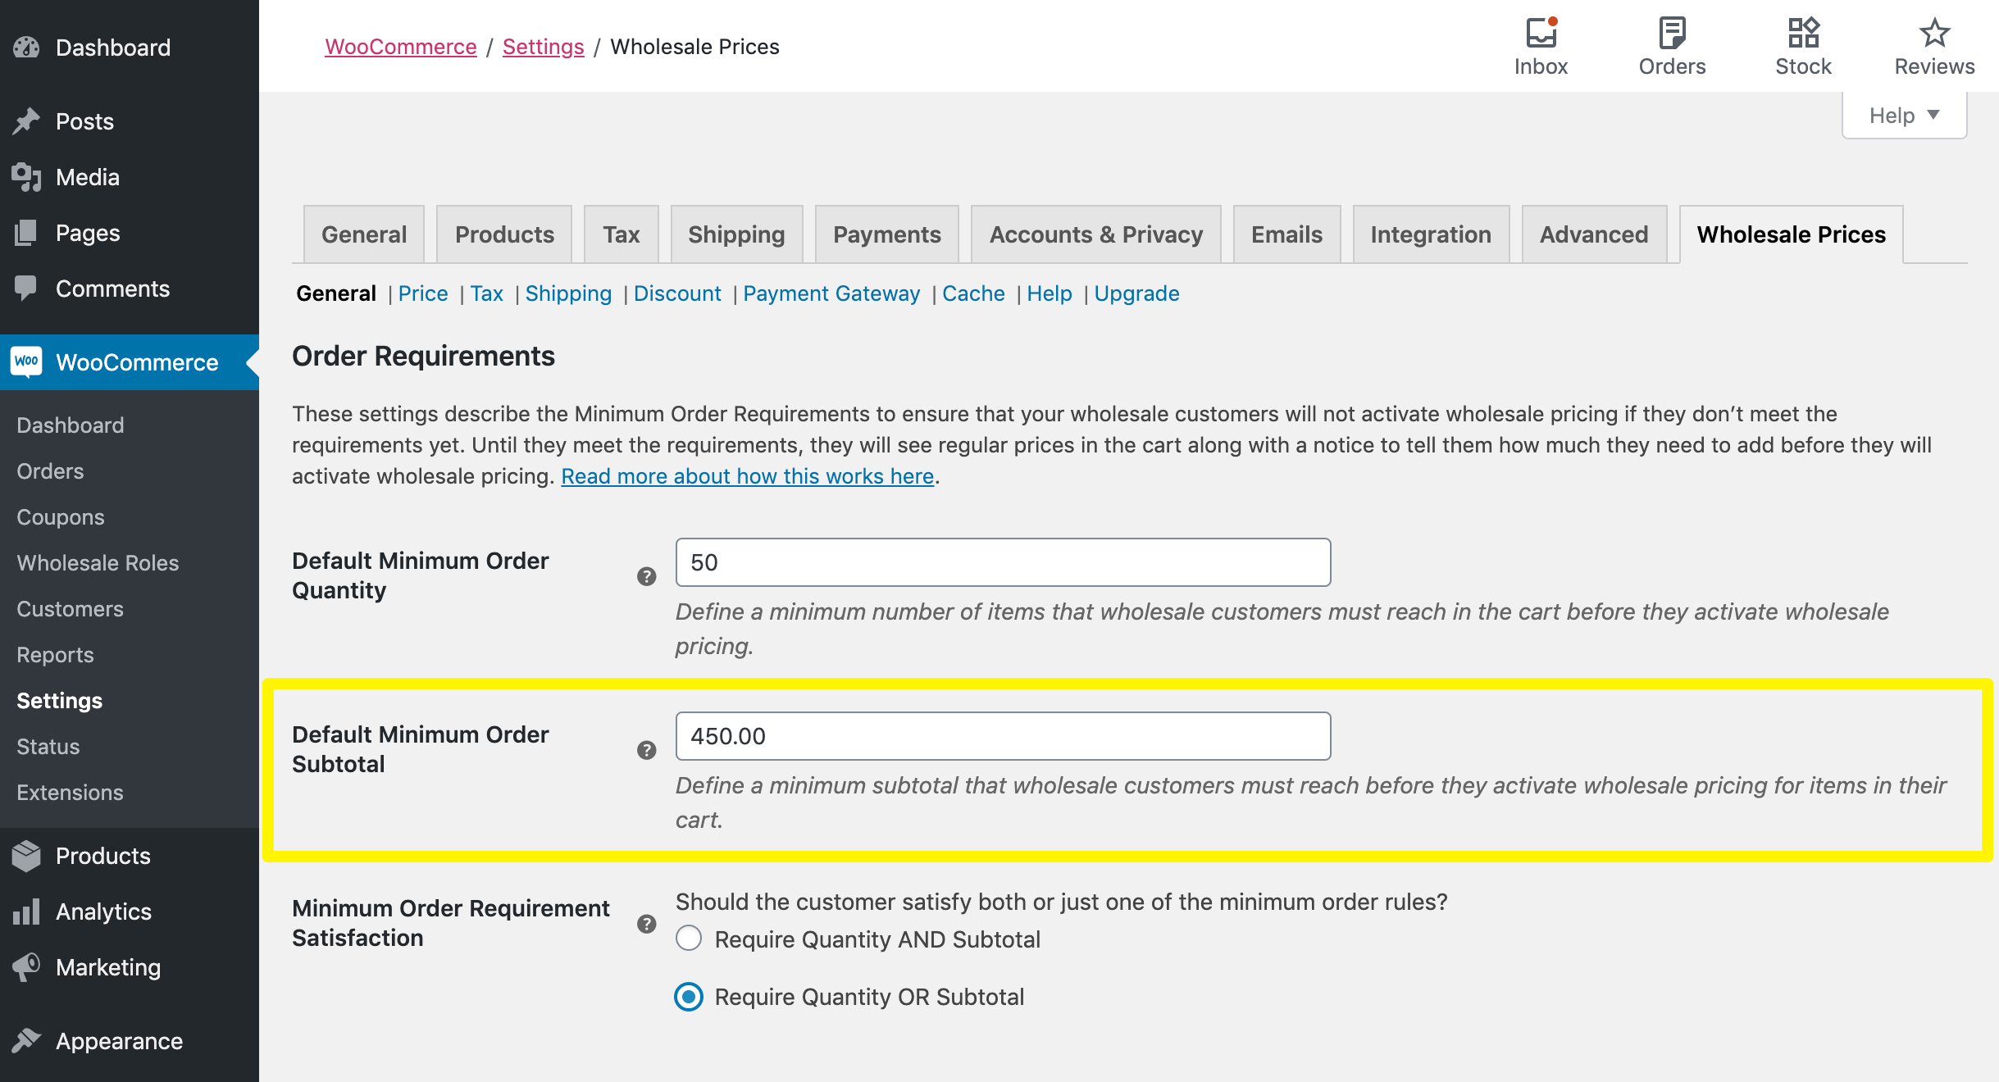
Task: Open the Reports submenu item
Action: coord(55,655)
